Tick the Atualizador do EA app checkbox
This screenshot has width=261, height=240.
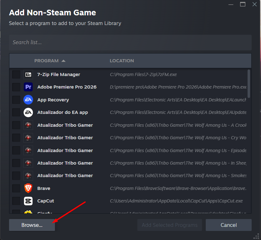click(16, 112)
